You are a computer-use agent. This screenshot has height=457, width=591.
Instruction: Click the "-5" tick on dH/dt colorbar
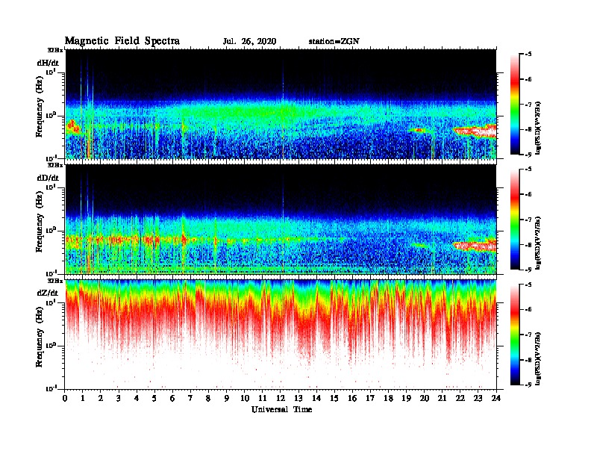coord(528,55)
